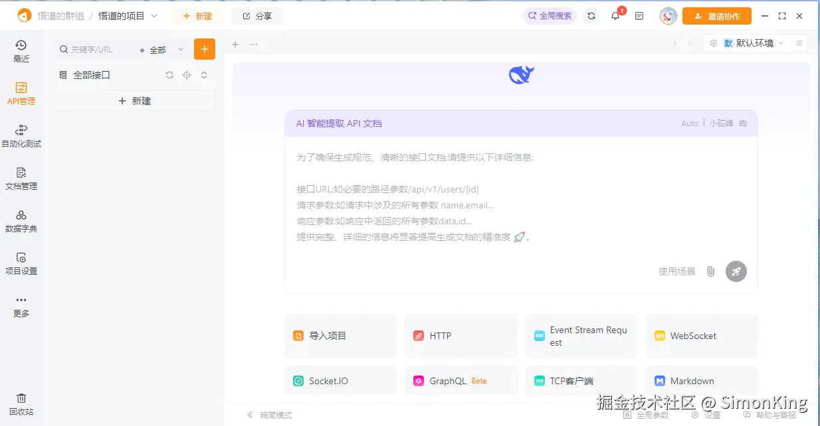
Task: Attach a file with the paperclip icon
Action: pyautogui.click(x=710, y=271)
